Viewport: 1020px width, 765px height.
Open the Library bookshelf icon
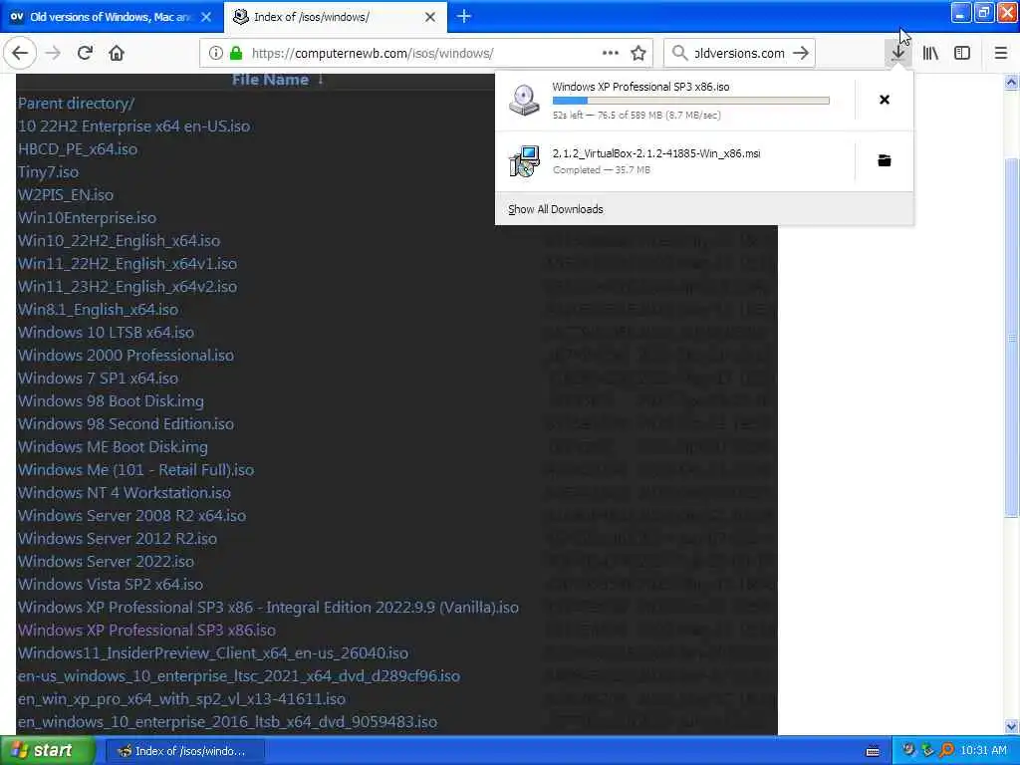(930, 53)
